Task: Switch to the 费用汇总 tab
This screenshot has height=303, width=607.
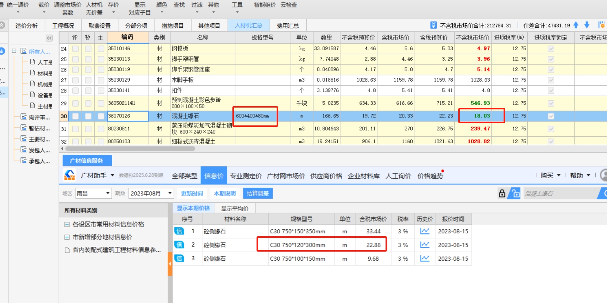Action: [288, 26]
